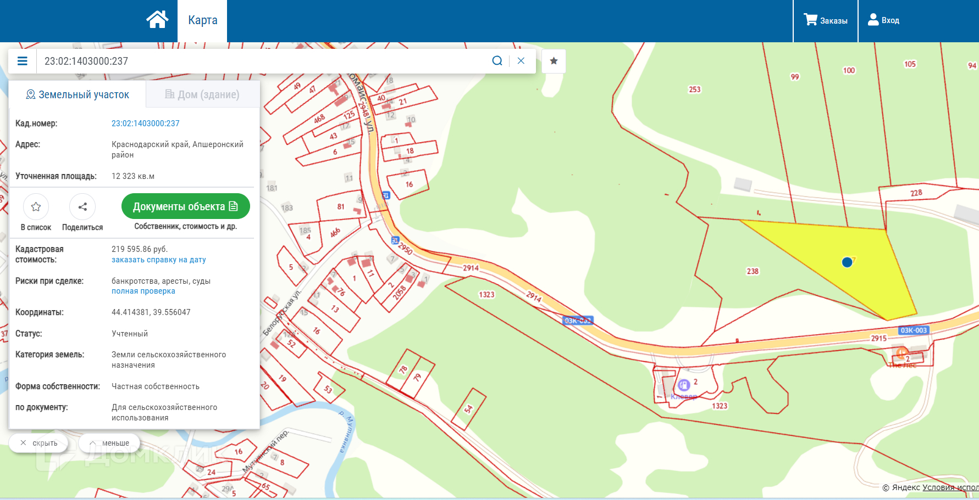The image size is (979, 500).
Task: Select parcel labeled 238 on map
Action: point(753,271)
